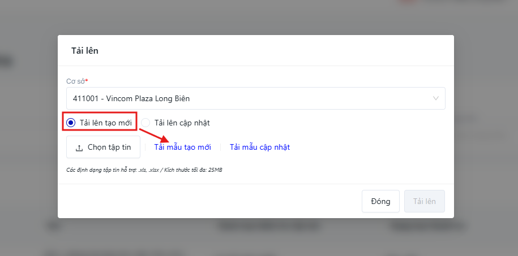The width and height of the screenshot is (518, 256).
Task: Click the chevron arrow in the Cơ sở field
Action: (x=436, y=98)
